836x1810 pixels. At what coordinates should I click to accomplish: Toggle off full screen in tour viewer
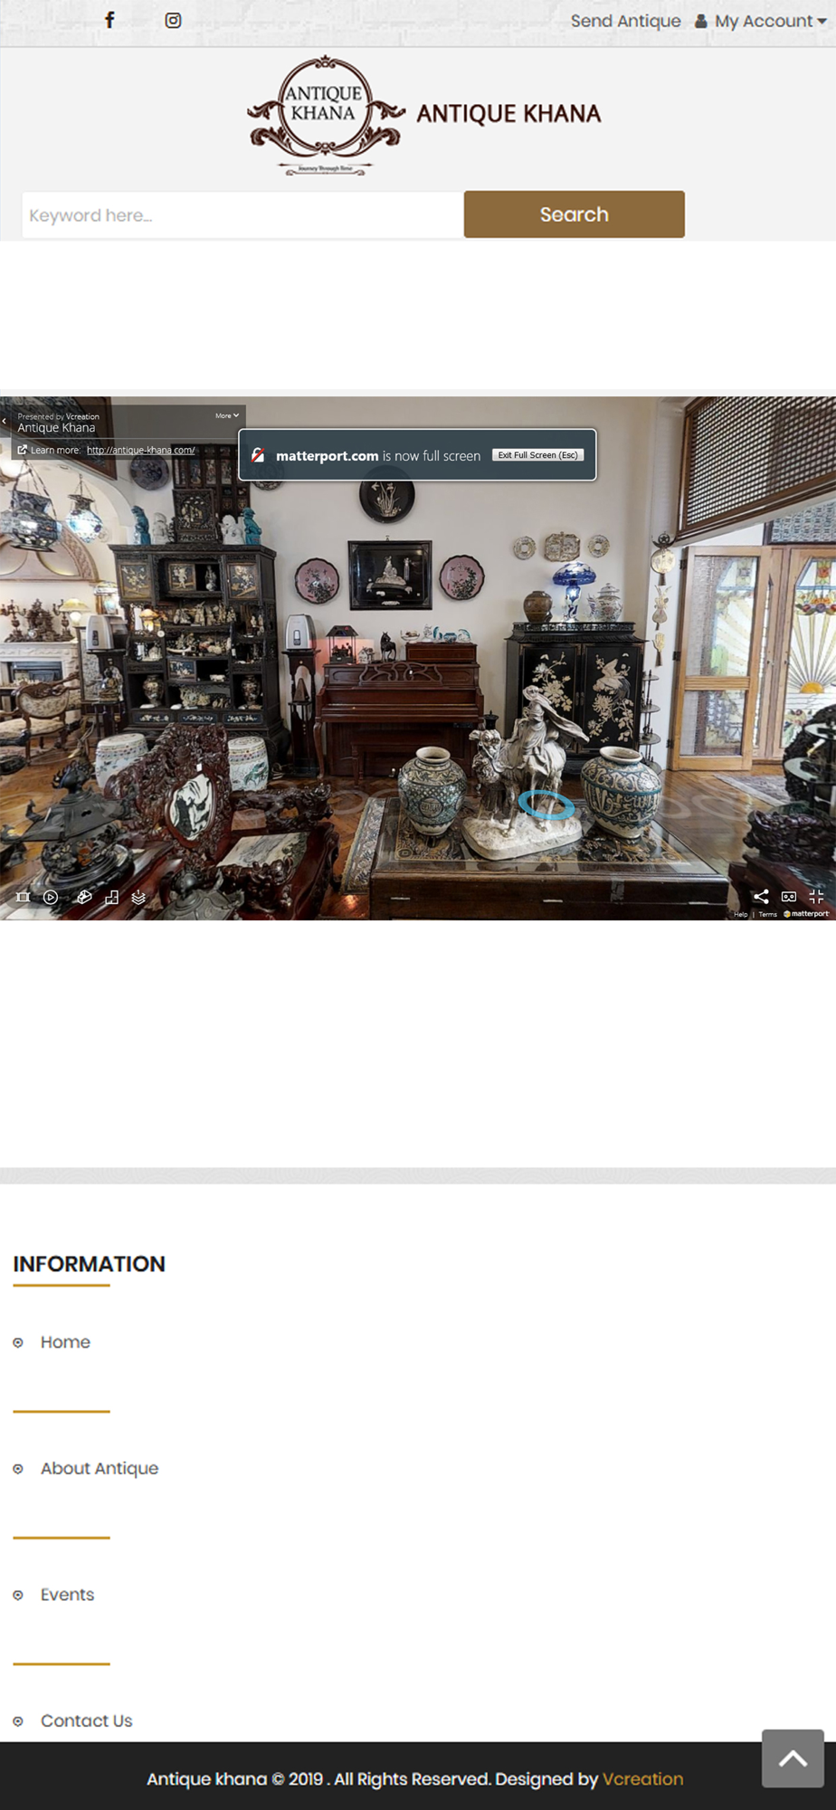coord(816,896)
